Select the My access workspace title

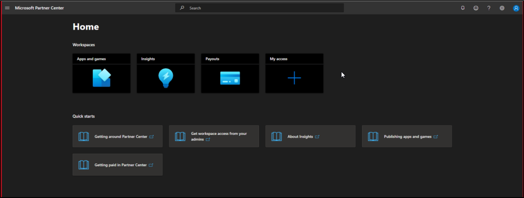(278, 59)
